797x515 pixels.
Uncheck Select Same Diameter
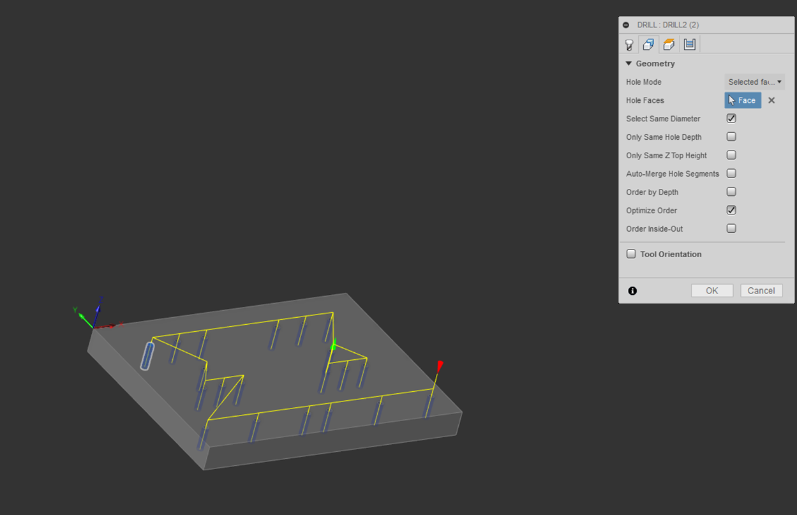click(731, 119)
